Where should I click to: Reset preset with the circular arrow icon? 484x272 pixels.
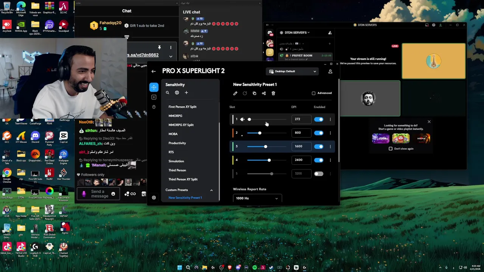coord(245,93)
